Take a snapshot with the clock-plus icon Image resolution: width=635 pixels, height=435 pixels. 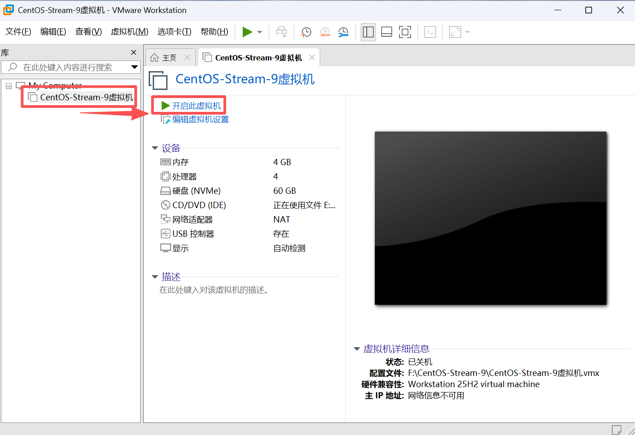pos(306,32)
